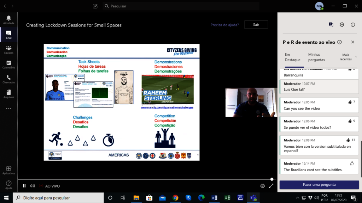
Task: Open Windows notification center
Action: (354, 198)
